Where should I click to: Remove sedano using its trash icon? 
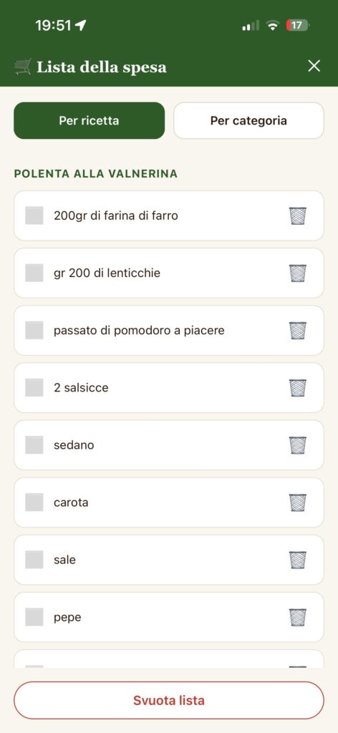coord(297,445)
